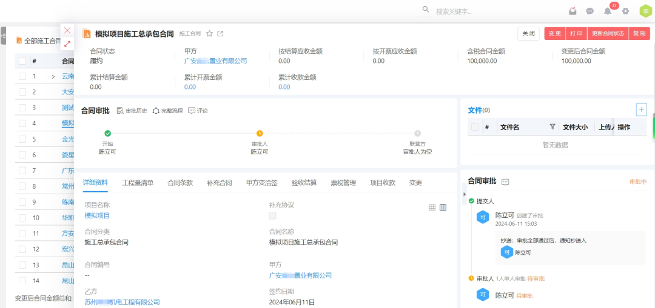Click the red X to close the detail panel
Image resolution: width=655 pixels, height=308 pixels.
pyautogui.click(x=67, y=30)
